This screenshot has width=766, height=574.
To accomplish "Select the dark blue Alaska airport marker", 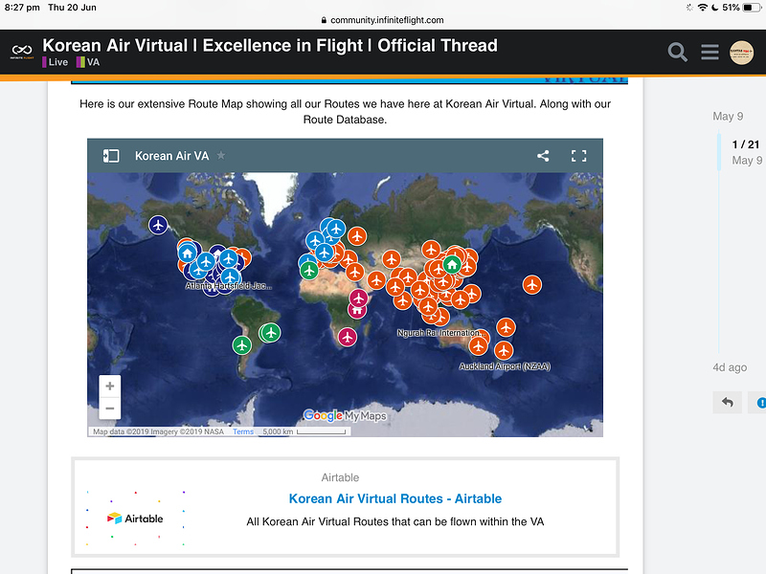I will [x=158, y=225].
